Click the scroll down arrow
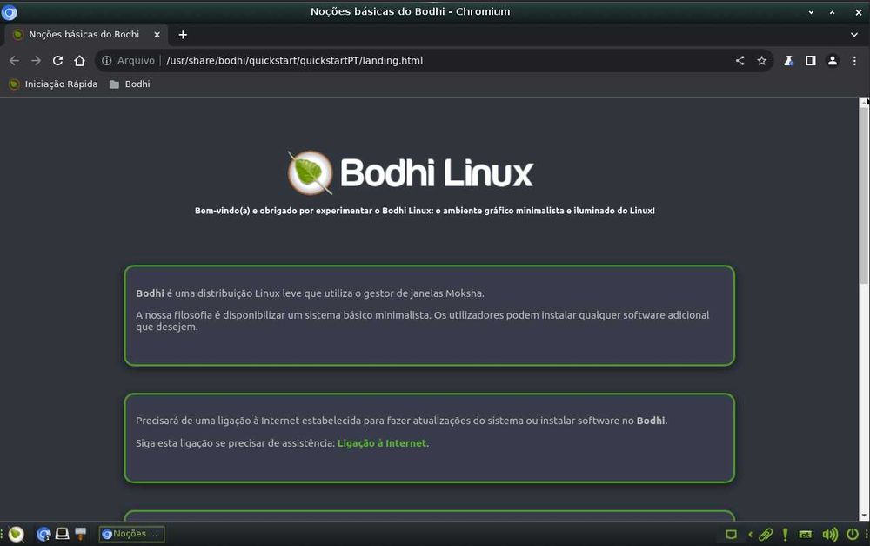870x546 pixels. pyautogui.click(x=864, y=516)
